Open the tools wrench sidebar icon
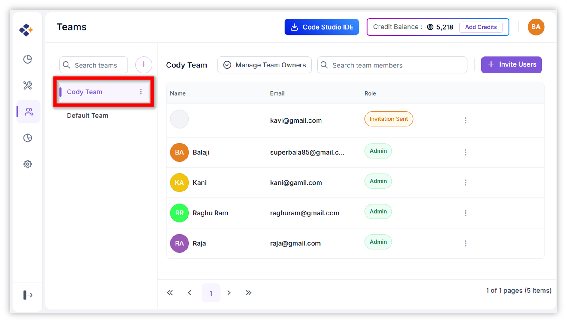 (x=28, y=85)
